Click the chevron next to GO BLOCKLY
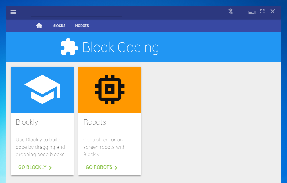 (50, 168)
